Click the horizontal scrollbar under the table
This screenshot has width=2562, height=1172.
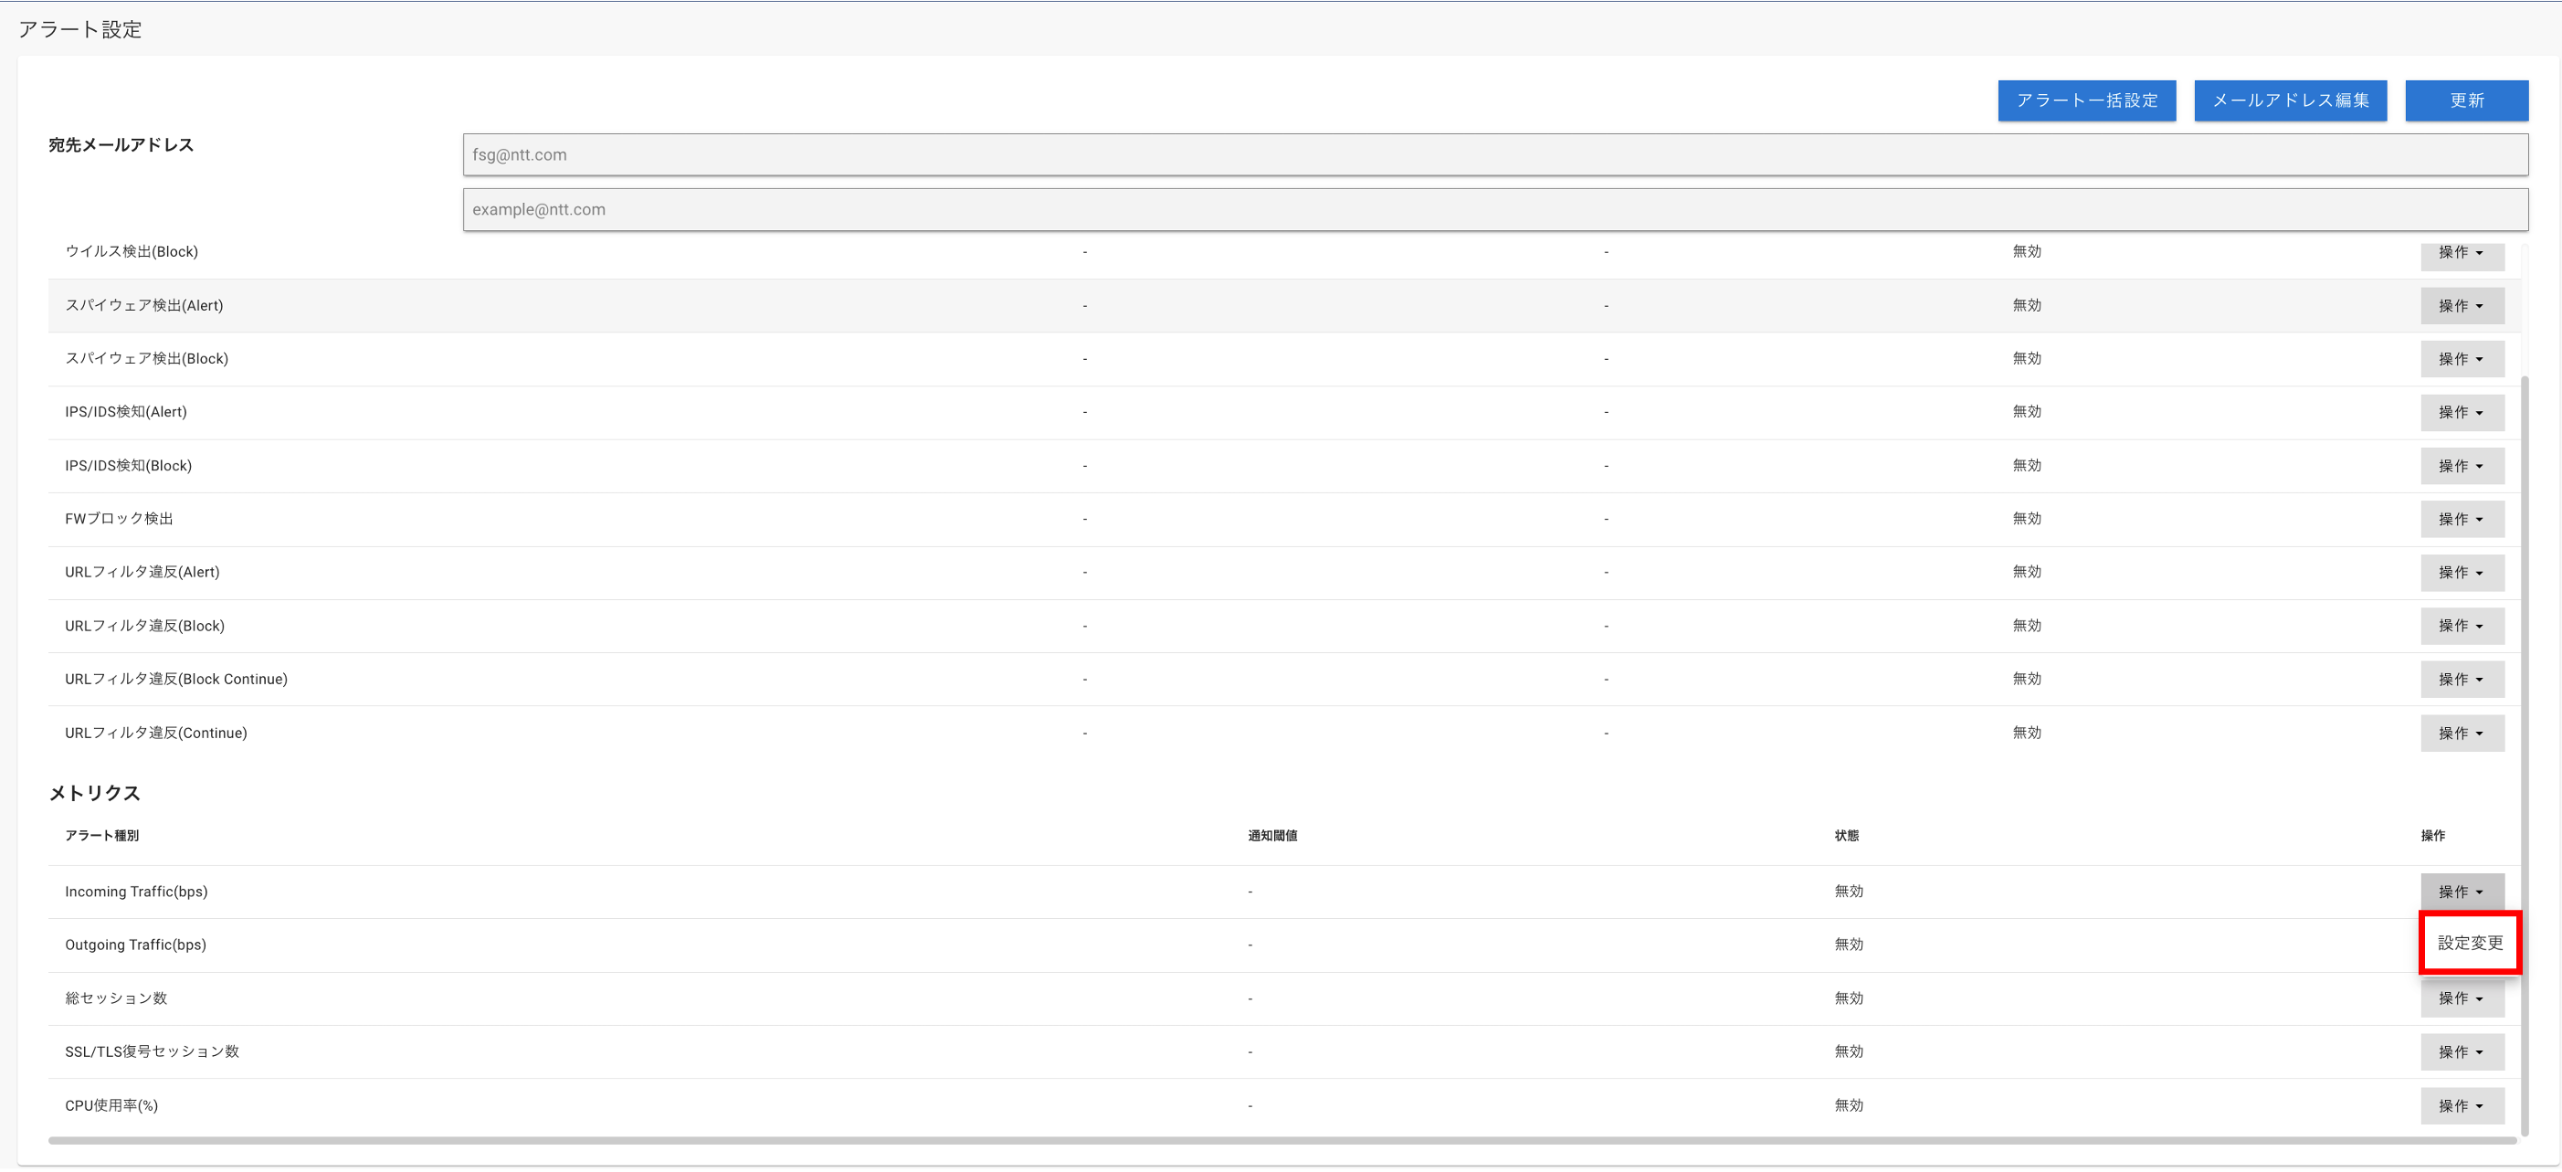(1282, 1141)
